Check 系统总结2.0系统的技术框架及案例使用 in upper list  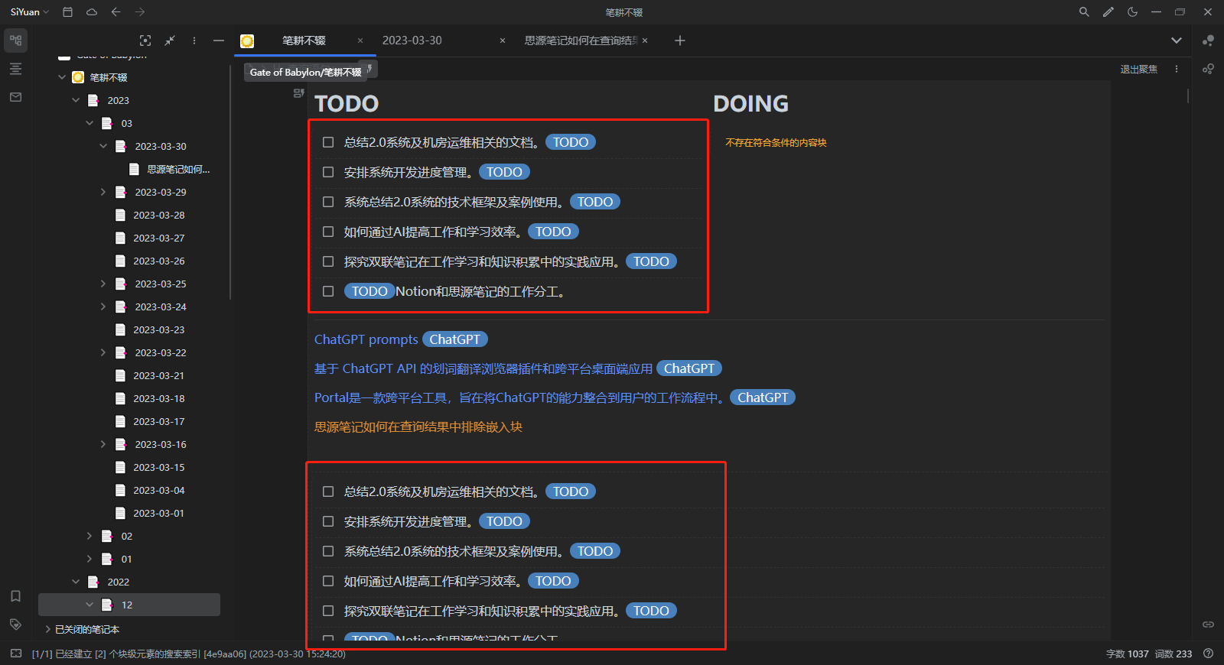328,202
